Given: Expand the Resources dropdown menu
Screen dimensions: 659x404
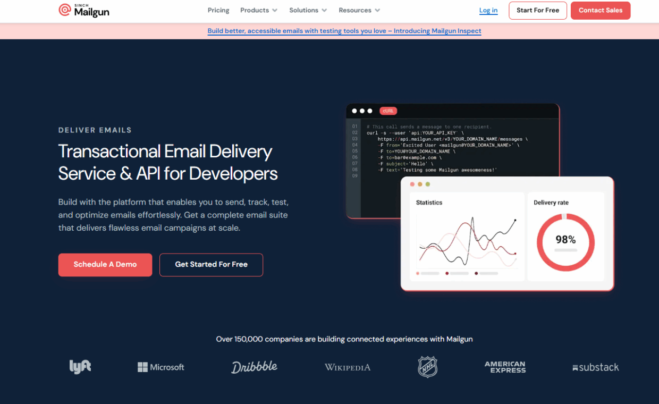Looking at the screenshot, I should [359, 10].
